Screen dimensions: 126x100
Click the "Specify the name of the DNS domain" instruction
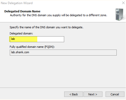pyautogui.click(x=46, y=27)
